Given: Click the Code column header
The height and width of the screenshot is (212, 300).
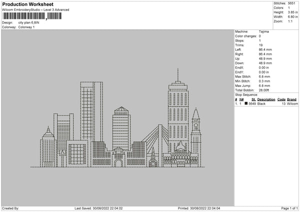Looking at the screenshot, I should [281, 99].
